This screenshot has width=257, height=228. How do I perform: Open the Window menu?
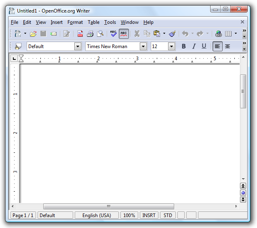coord(130,22)
